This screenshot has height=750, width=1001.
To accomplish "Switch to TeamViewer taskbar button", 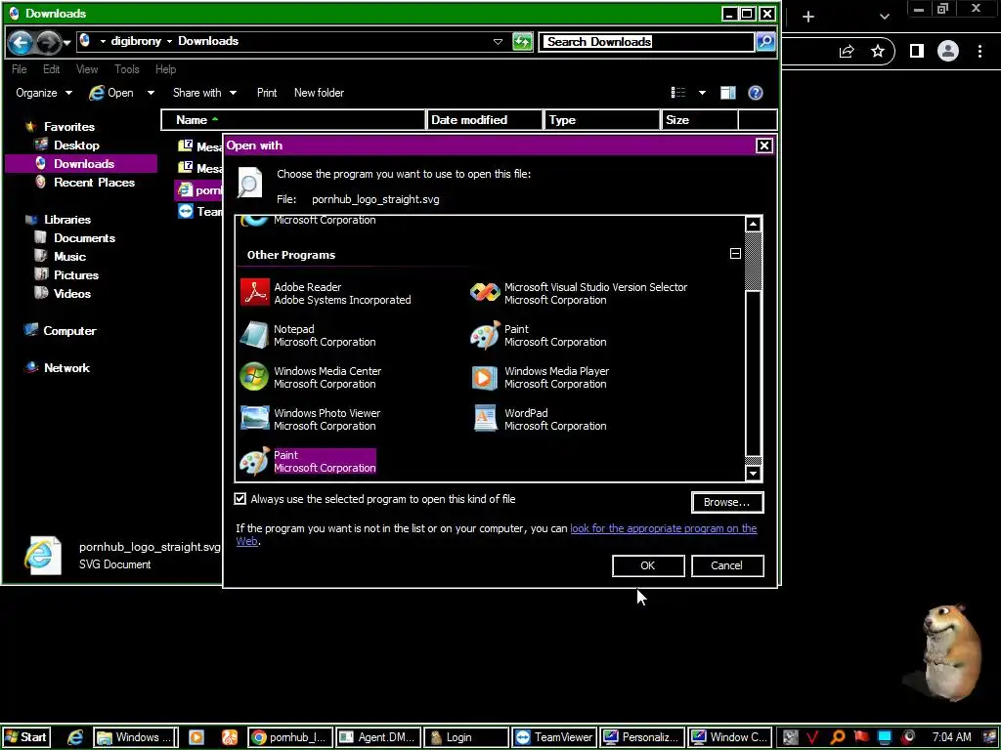I will pos(555,737).
